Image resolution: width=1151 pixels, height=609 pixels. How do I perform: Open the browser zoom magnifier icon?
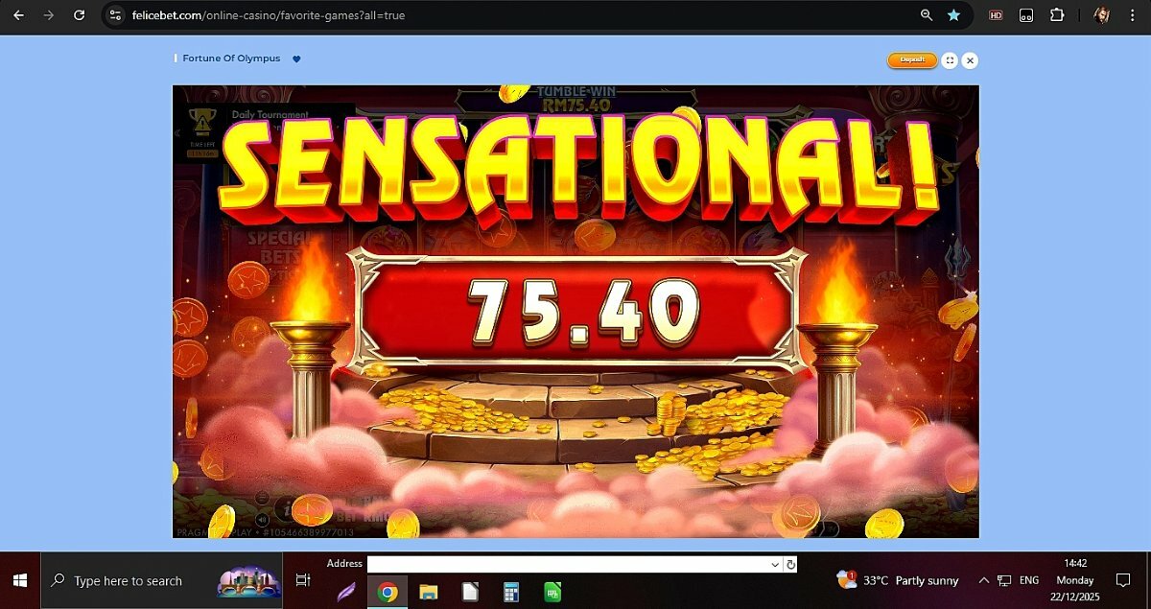(x=927, y=15)
